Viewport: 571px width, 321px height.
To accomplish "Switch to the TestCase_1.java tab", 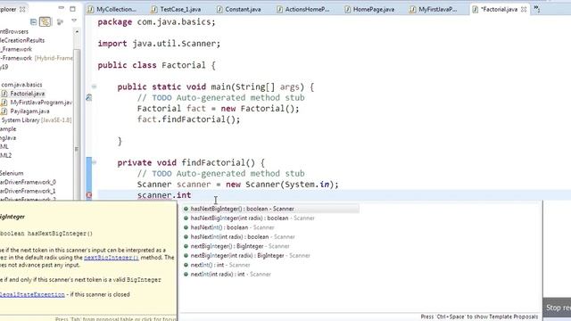I will click(176, 10).
